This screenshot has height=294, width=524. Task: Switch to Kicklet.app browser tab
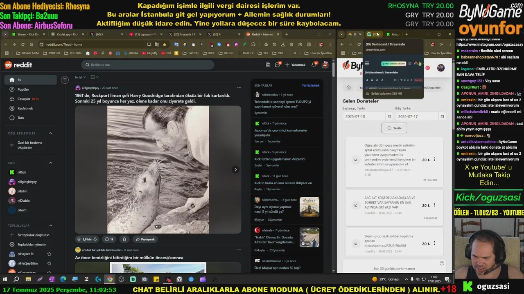[x=67, y=34]
